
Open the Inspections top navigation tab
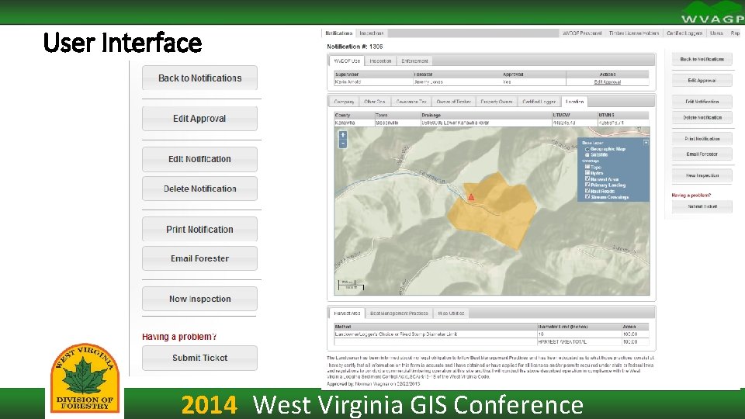coord(371,33)
